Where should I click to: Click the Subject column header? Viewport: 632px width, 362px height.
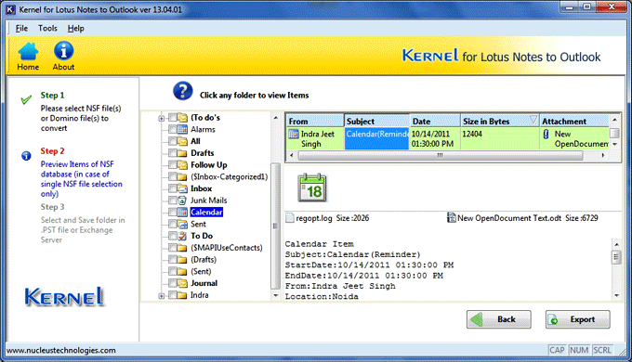376,121
